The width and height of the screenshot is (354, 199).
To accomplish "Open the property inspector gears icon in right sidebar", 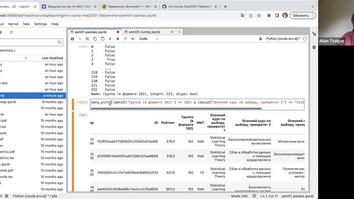I will tap(314, 34).
